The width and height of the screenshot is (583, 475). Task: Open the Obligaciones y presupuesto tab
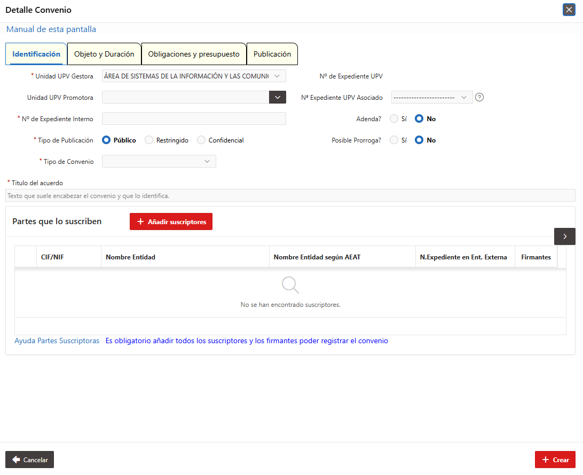tap(194, 54)
